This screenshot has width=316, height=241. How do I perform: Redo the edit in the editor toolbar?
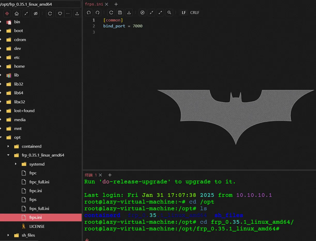coord(97,12)
